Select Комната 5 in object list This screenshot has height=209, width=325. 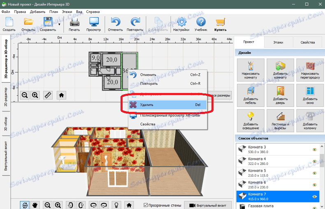tap(278, 173)
